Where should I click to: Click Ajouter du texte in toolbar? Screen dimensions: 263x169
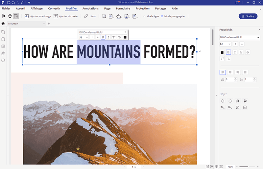point(66,16)
